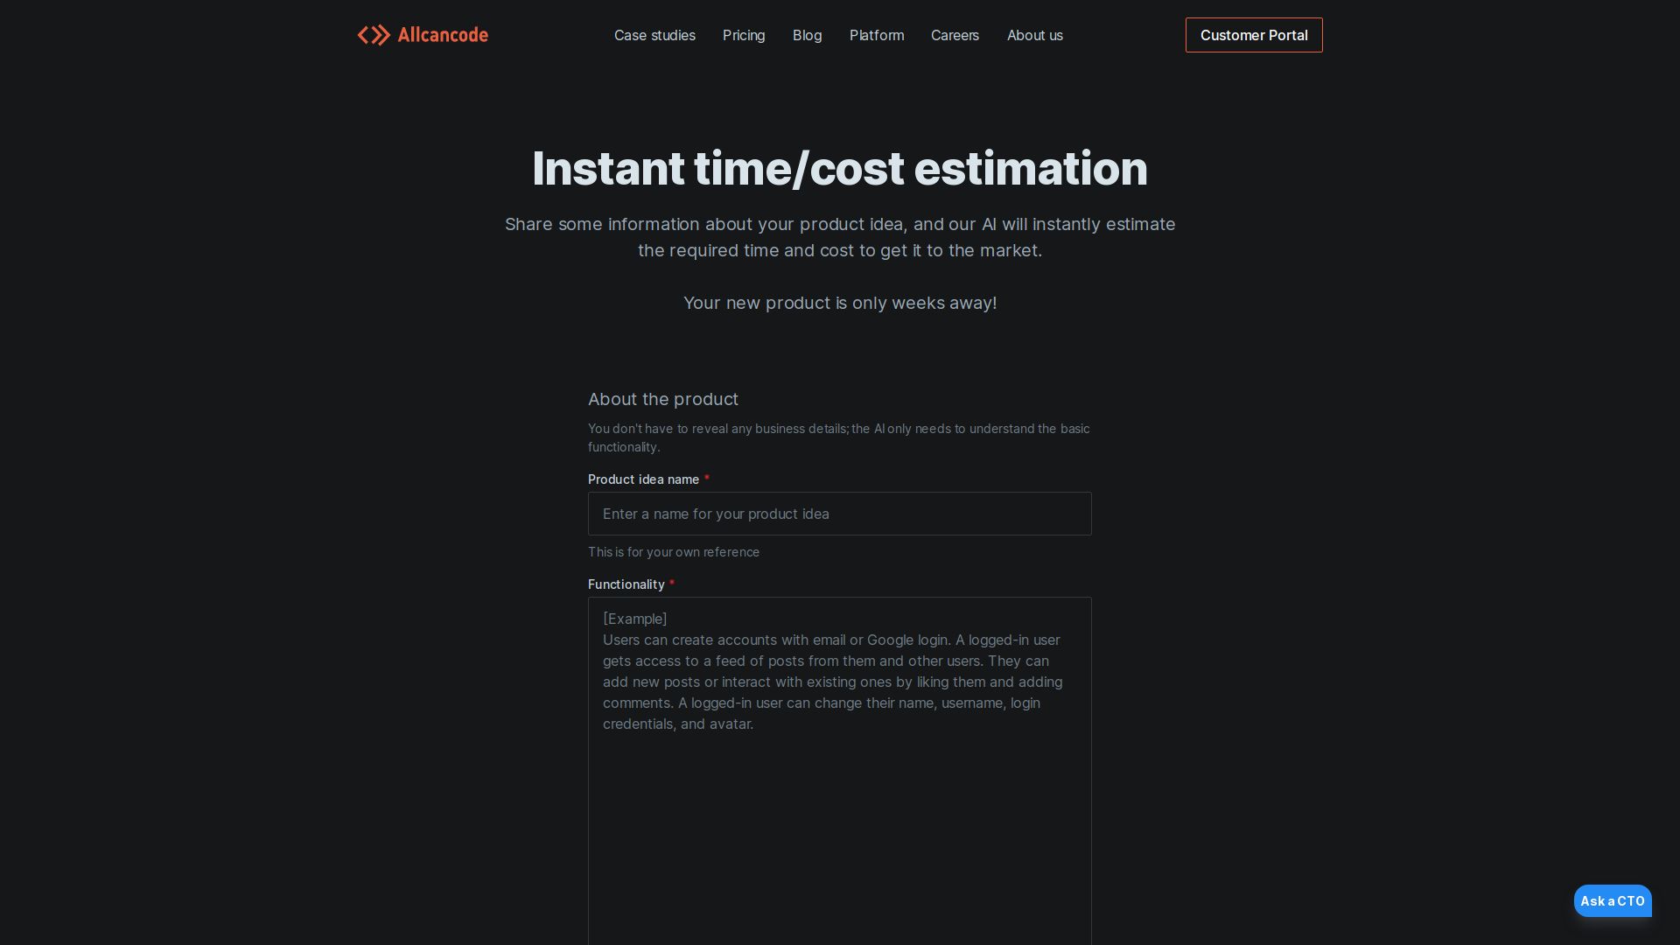
Task: Click the 'Share some information' subtitle paragraph
Action: 840,237
